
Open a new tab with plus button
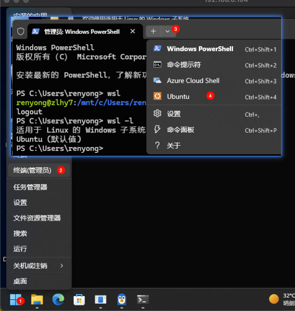tap(153, 31)
